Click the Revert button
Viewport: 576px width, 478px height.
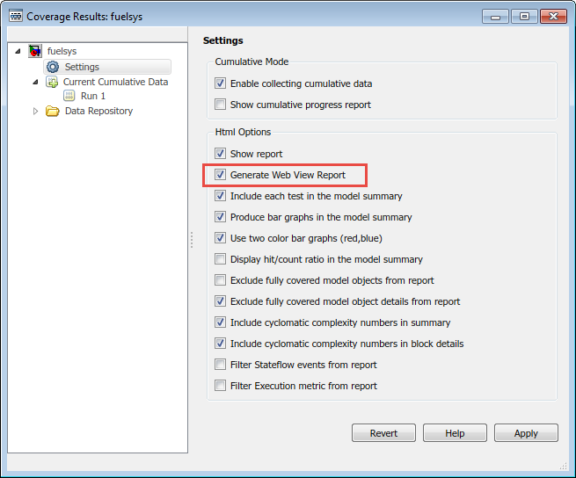[x=383, y=433]
